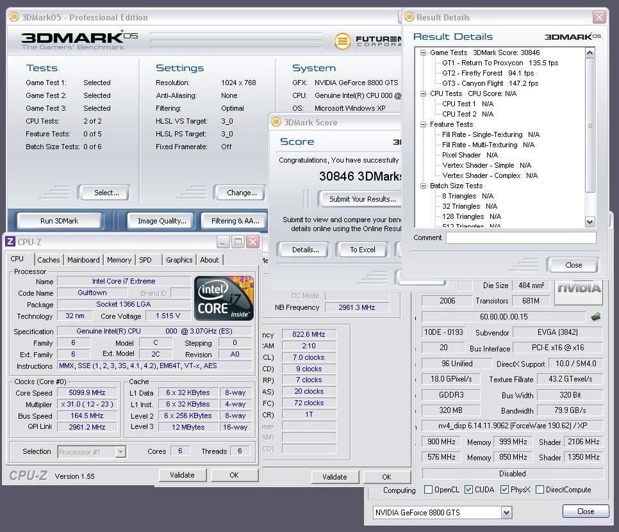This screenshot has width=619, height=532.
Task: Collapse the CPU Tests tree node
Action: (423, 93)
